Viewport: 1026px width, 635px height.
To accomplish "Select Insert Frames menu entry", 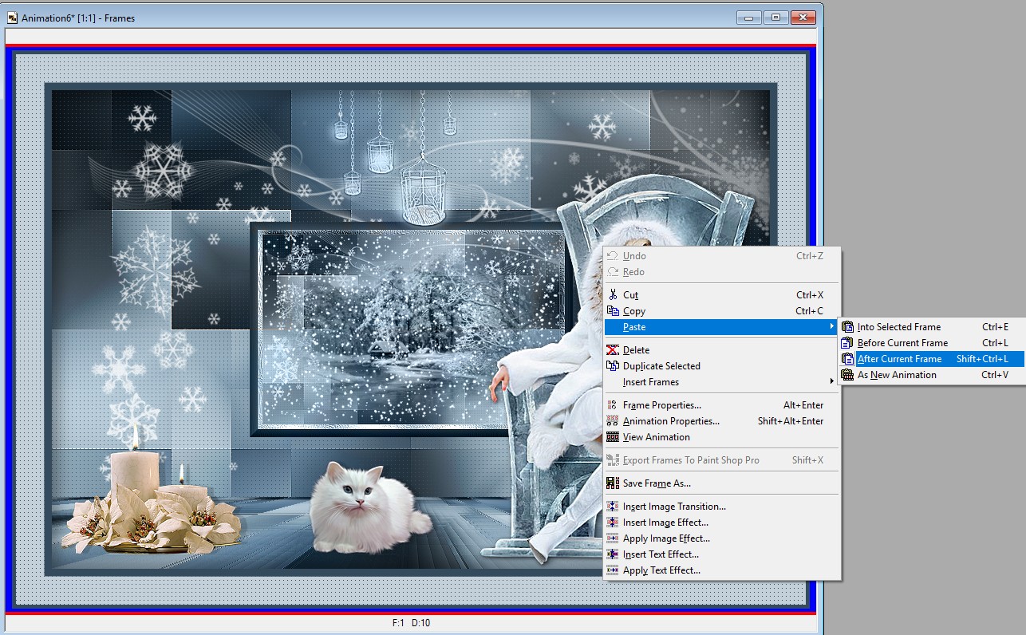I will pos(720,382).
